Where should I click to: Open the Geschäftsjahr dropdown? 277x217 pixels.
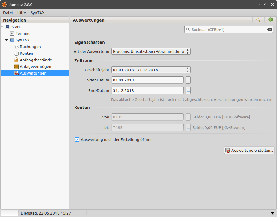tap(151, 70)
